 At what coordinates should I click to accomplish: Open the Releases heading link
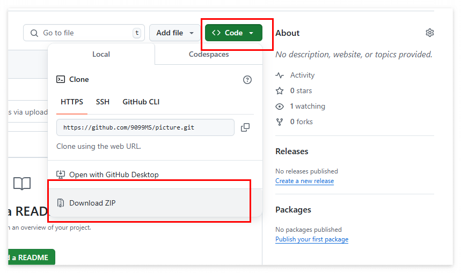[x=291, y=151]
